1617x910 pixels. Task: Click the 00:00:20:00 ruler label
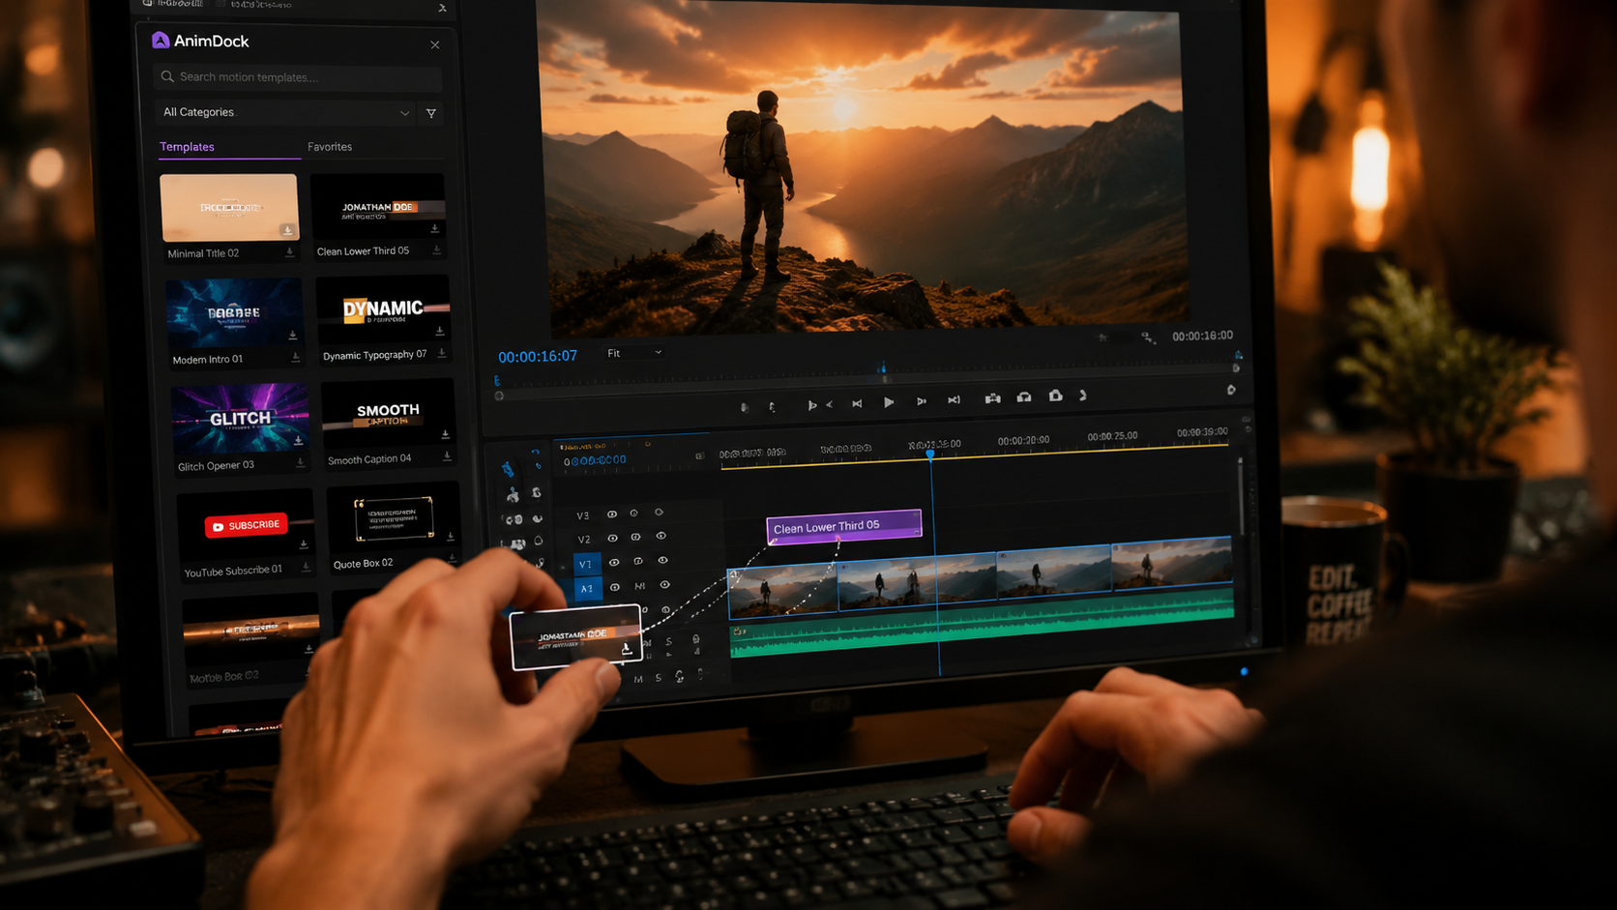click(x=1023, y=441)
